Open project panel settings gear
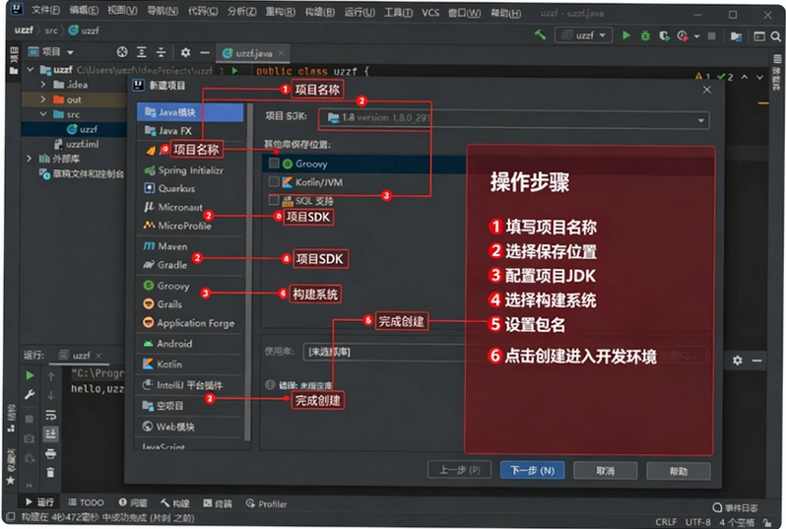The image size is (786, 529). [x=185, y=52]
